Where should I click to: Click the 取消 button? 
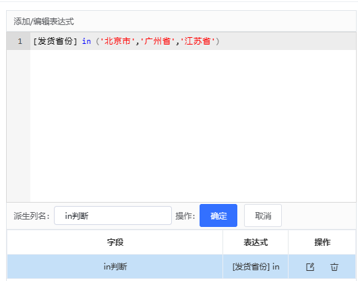pyautogui.click(x=263, y=215)
